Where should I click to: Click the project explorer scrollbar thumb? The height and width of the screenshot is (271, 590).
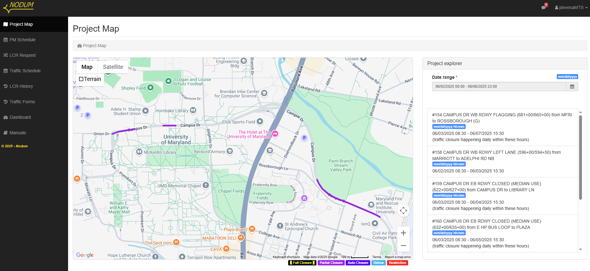coord(580,158)
